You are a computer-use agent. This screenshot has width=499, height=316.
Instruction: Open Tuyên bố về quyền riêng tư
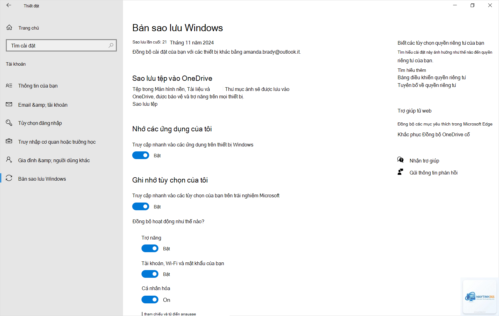point(427,85)
